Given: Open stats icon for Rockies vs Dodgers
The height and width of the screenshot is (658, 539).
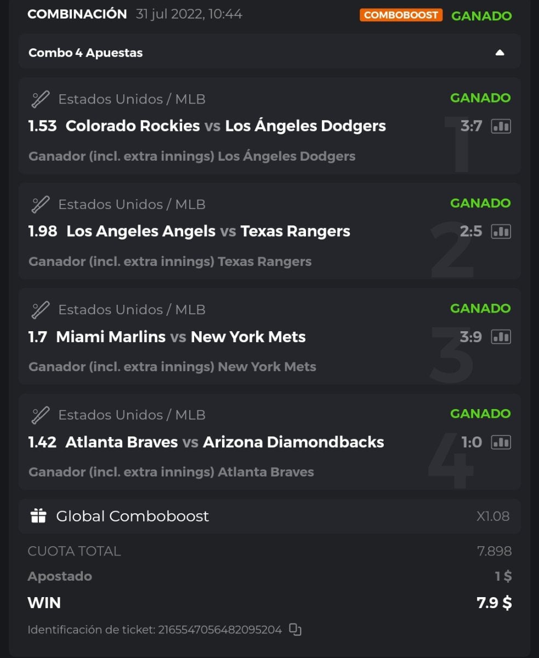Looking at the screenshot, I should click(501, 126).
